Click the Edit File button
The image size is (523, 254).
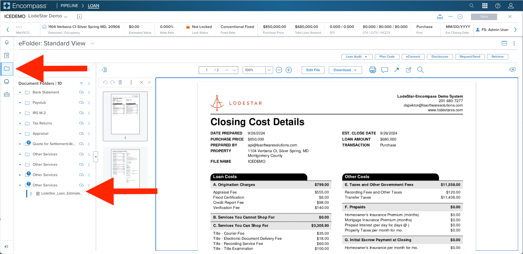[x=313, y=70]
